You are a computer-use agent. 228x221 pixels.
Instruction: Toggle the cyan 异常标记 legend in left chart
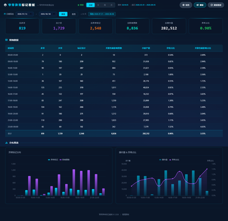pos(53,159)
